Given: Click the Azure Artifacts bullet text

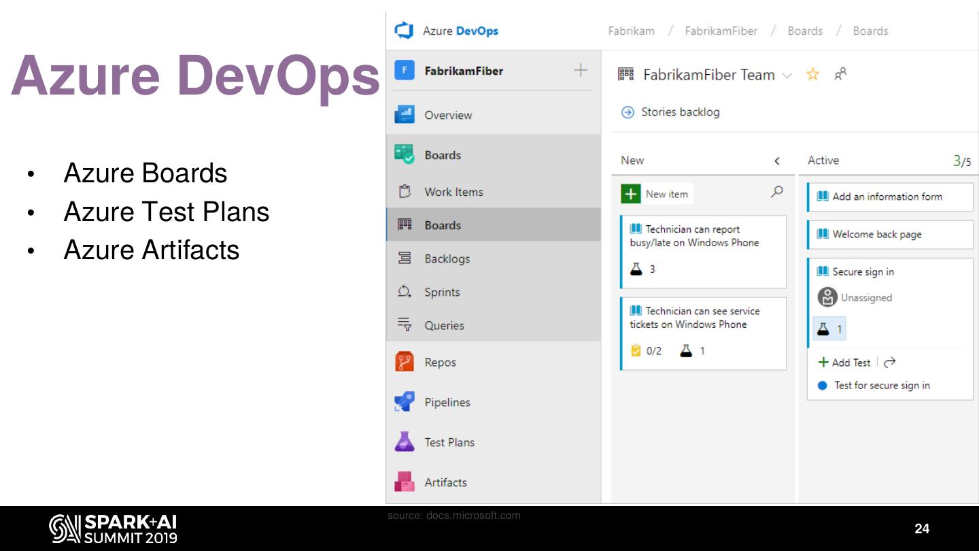Looking at the screenshot, I should (152, 250).
